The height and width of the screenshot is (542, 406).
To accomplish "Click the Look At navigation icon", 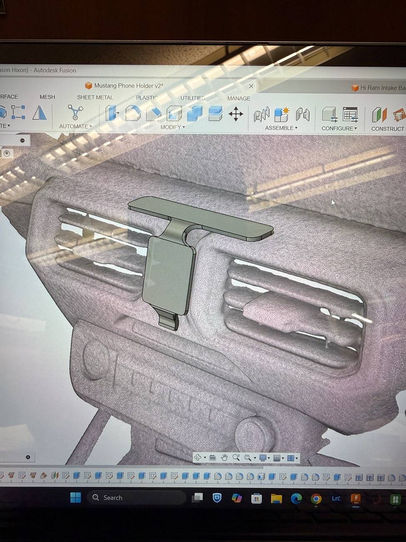I will click(x=212, y=457).
